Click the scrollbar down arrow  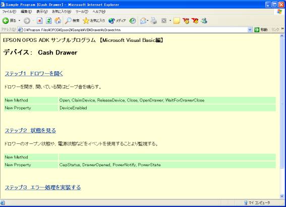(282, 196)
